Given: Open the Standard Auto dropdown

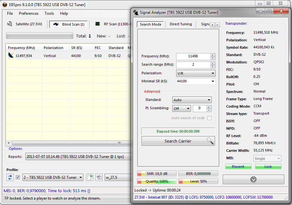Looking at the screenshot, I should coord(192,100).
